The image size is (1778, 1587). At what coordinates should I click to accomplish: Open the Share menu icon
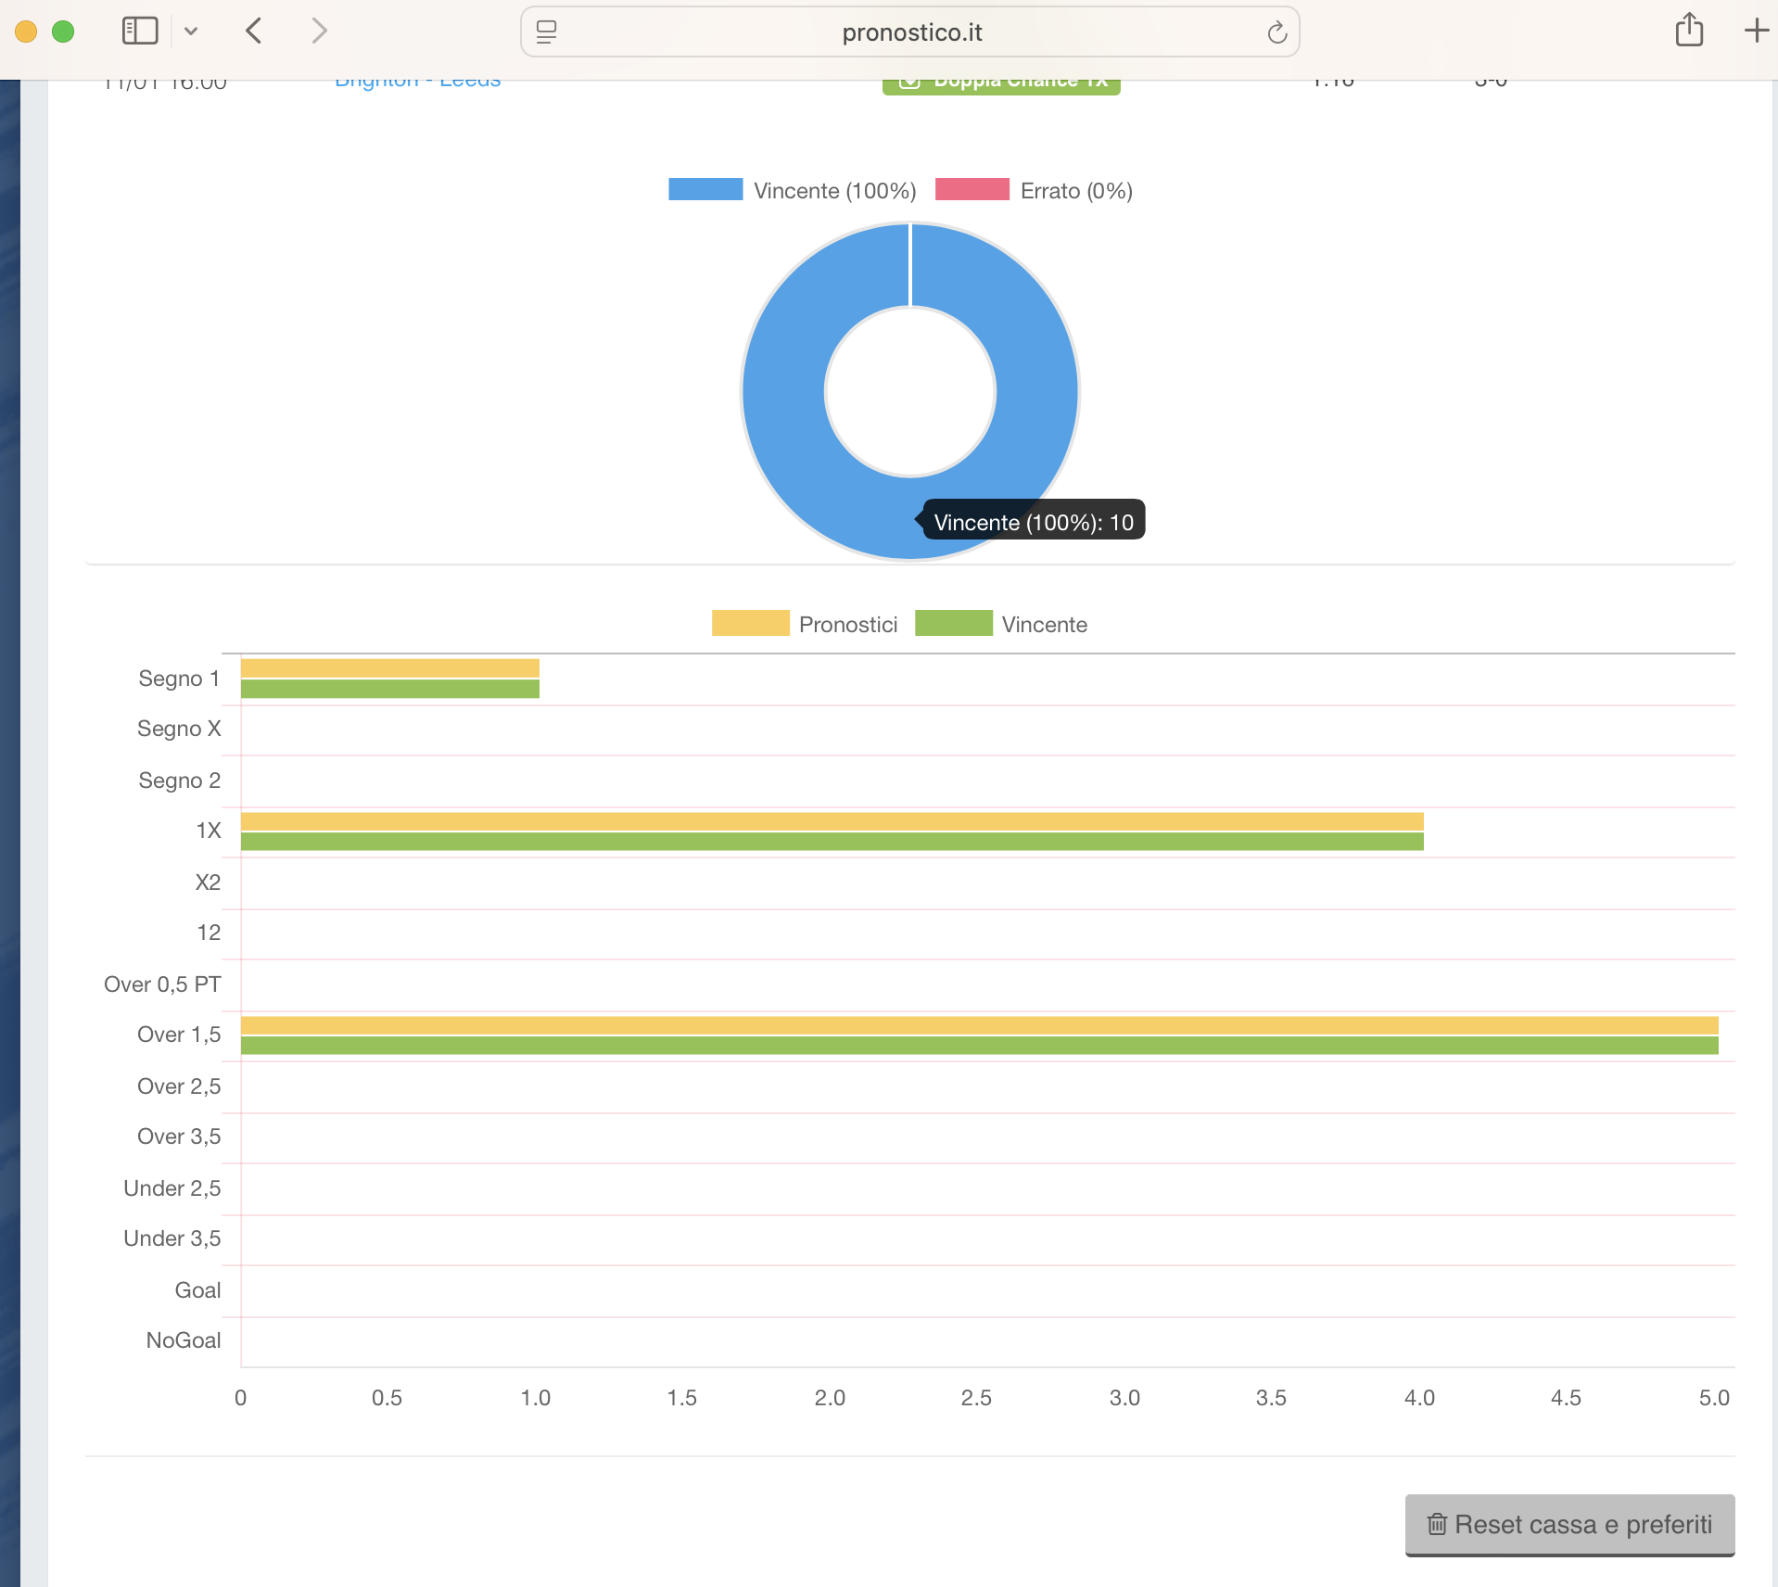pos(1689,31)
